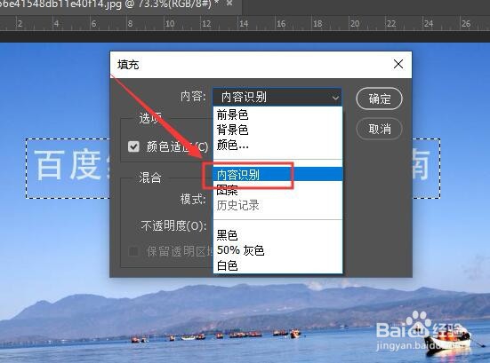Viewport: 490px width, 363px height.
Task: Choose 颜色... from the dropdown list
Action: click(x=277, y=145)
